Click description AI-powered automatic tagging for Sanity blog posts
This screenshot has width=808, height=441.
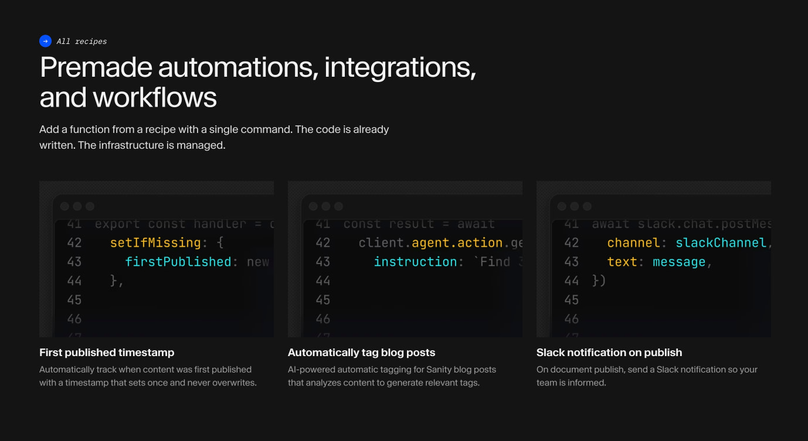click(392, 376)
